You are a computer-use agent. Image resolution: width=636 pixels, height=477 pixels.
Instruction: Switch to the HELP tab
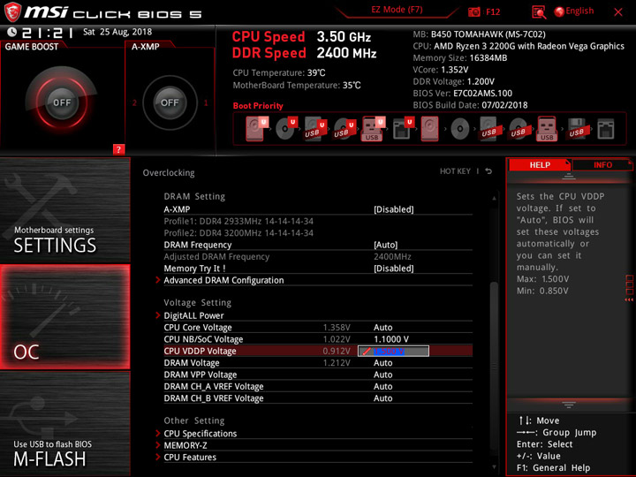(x=540, y=164)
